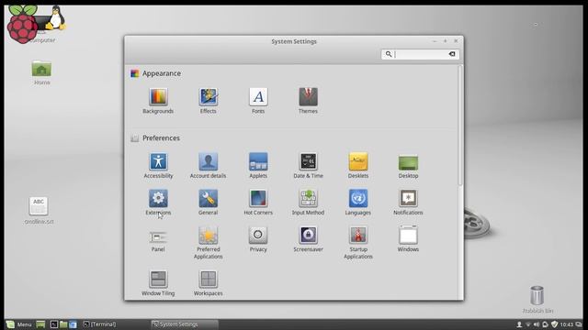Open Startup Applications settings
588x330 pixels.
358,242
